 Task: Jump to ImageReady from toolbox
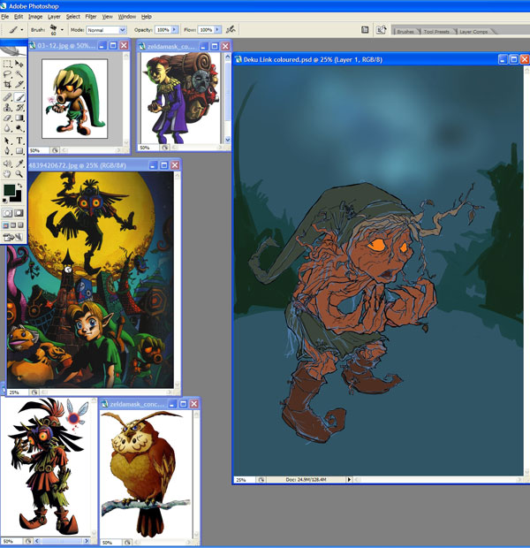pyautogui.click(x=13, y=238)
